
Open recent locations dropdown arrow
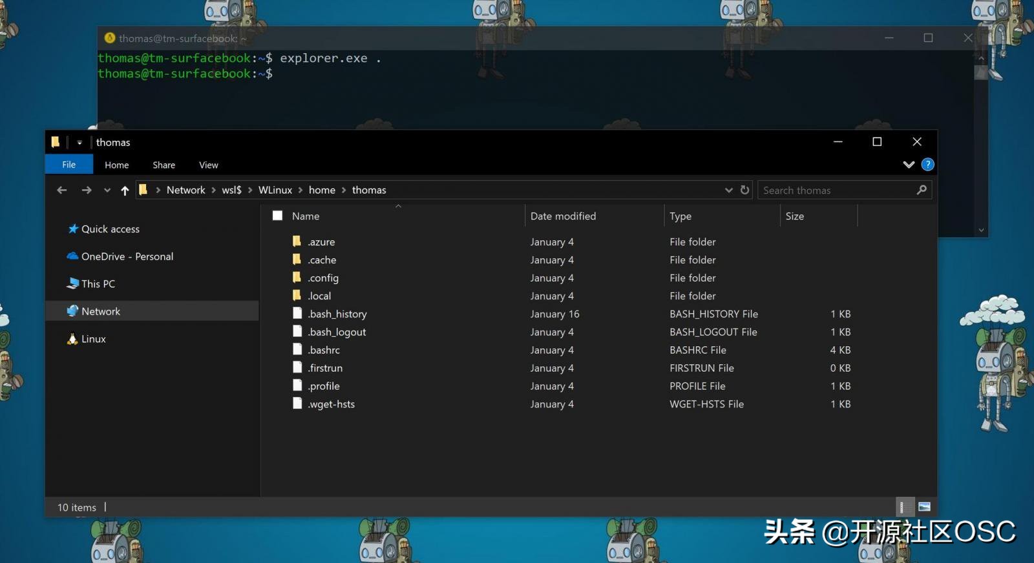107,190
